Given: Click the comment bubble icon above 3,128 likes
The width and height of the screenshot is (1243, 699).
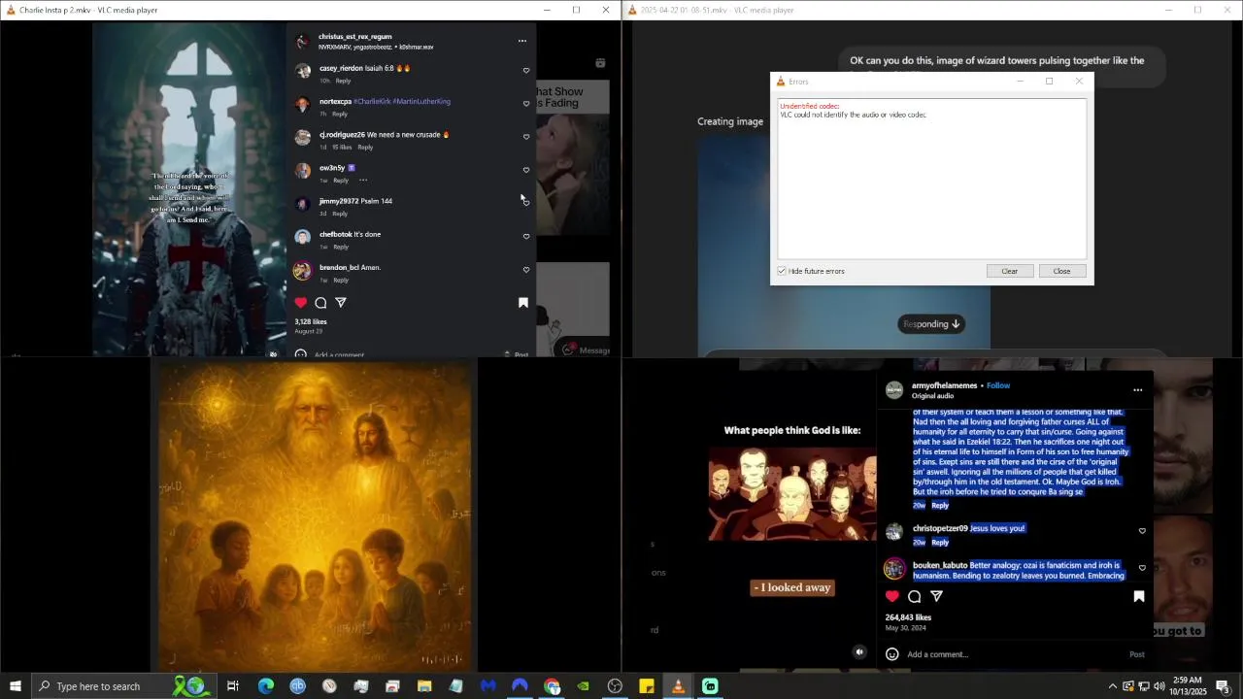Looking at the screenshot, I should pyautogui.click(x=320, y=303).
